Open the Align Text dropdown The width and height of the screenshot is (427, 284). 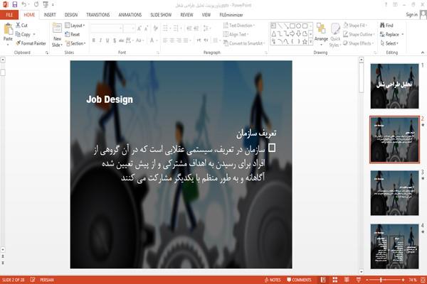236,34
